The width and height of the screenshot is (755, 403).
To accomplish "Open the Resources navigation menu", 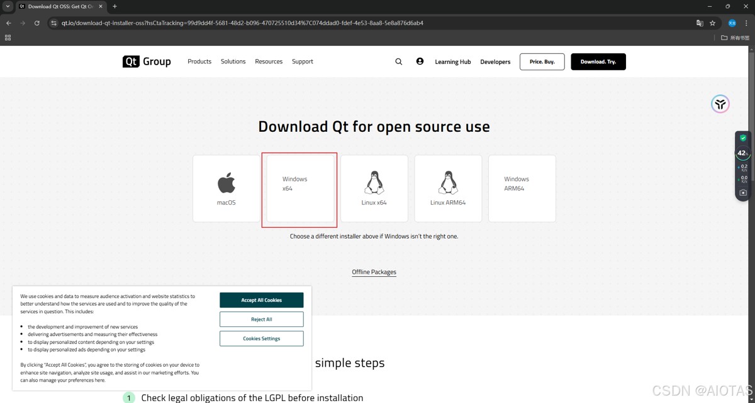I will [269, 62].
